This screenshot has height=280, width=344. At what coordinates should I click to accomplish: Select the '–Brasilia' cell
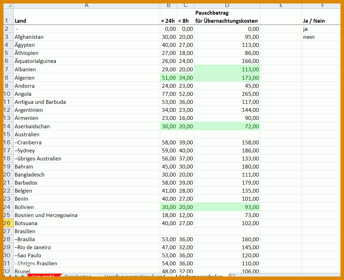87,239
